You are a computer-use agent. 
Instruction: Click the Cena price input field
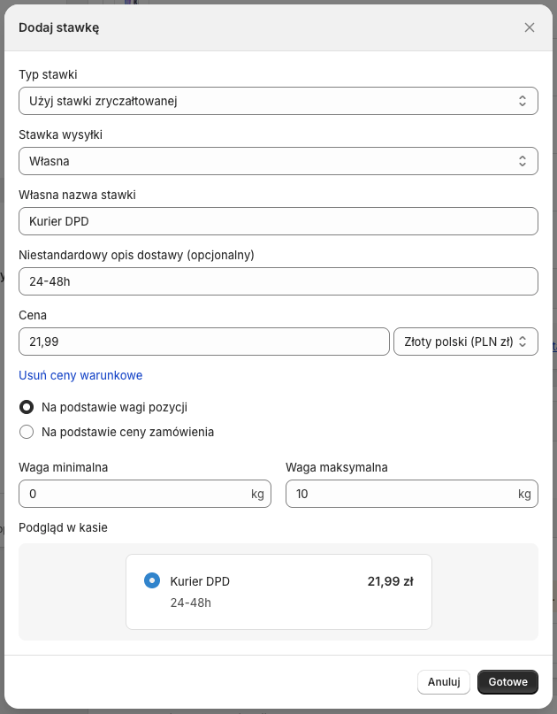(x=203, y=341)
